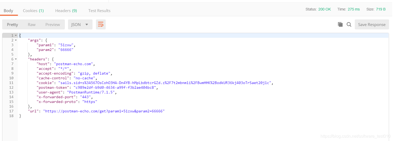Screen dimensions: 393x141
Task: Select the Pretty view mode
Action: [x=12, y=24]
